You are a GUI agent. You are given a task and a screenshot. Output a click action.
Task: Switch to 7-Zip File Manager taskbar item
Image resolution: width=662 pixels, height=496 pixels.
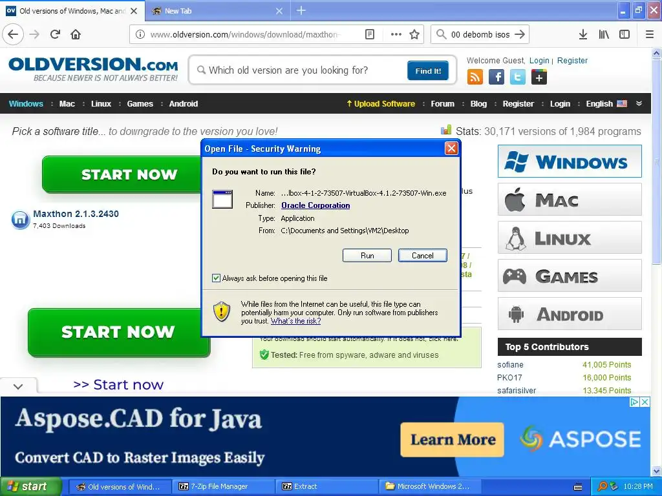pos(223,487)
